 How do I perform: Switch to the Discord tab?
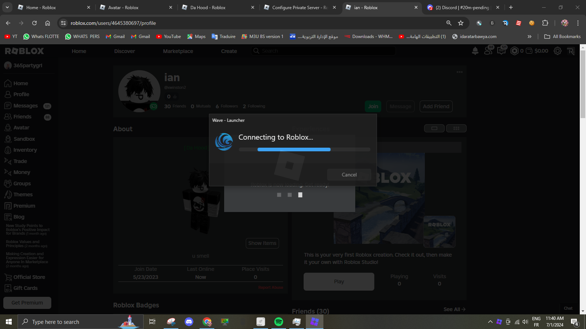[x=464, y=7]
